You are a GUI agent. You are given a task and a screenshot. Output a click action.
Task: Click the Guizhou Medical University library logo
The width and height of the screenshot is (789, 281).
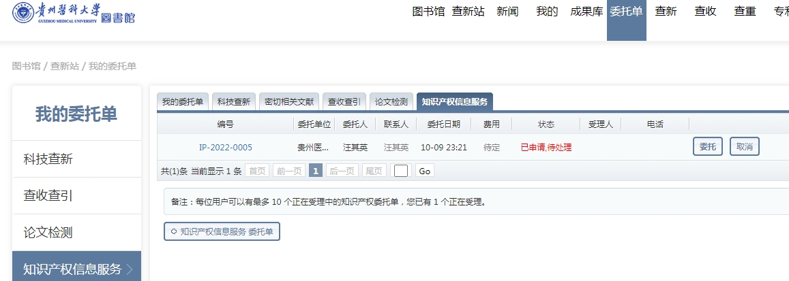74,13
